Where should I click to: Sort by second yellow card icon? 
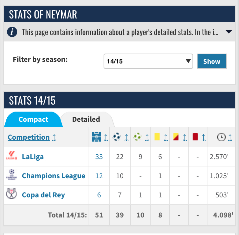tap(176, 137)
